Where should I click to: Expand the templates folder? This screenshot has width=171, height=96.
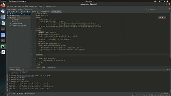coord(10,16)
